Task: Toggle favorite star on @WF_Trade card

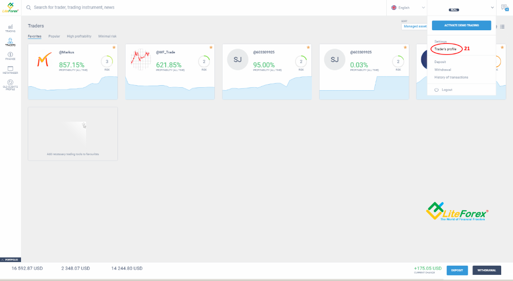Action: (x=211, y=48)
